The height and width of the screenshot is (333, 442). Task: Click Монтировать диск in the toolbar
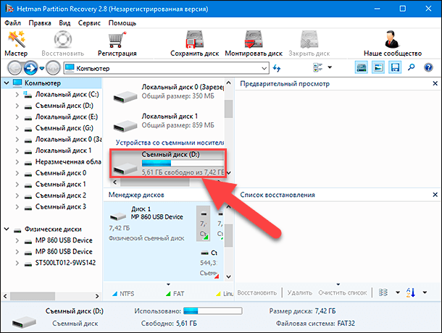[254, 43]
